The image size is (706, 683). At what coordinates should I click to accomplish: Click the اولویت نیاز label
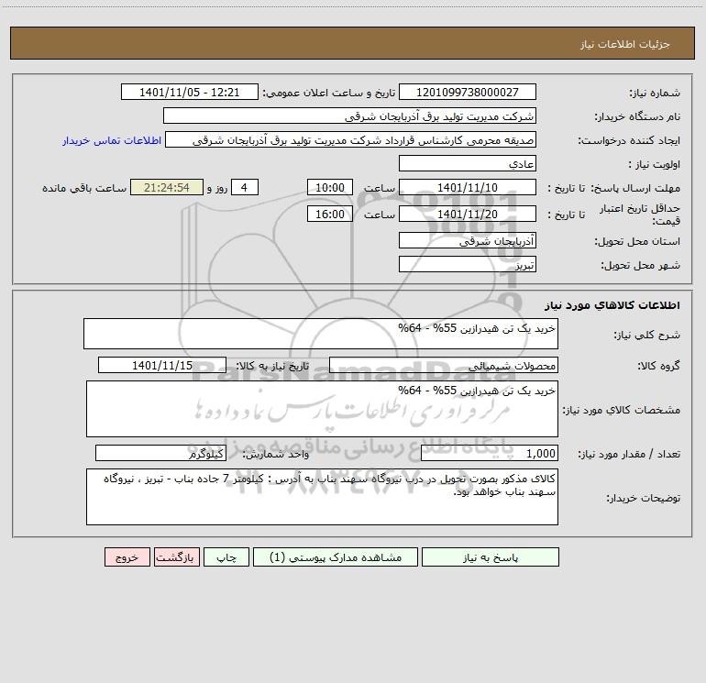tap(654, 164)
